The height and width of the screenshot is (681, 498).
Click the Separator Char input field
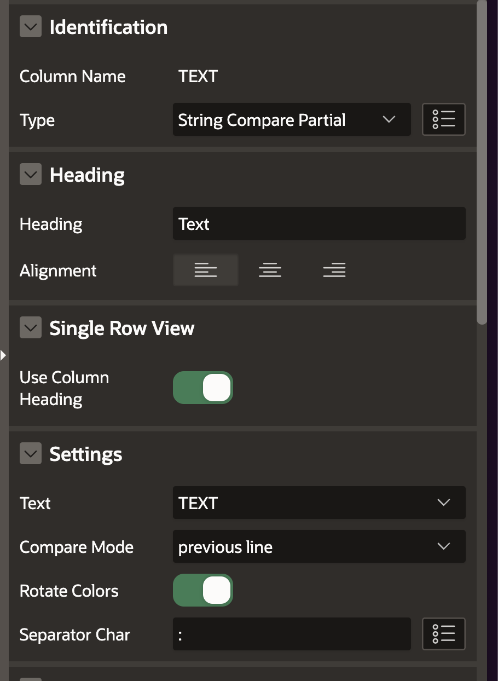291,634
